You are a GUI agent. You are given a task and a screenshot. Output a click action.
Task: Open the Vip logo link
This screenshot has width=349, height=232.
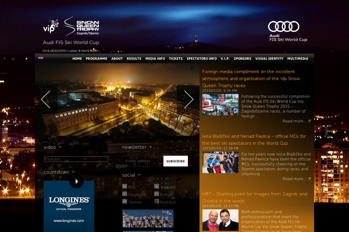pos(51,26)
